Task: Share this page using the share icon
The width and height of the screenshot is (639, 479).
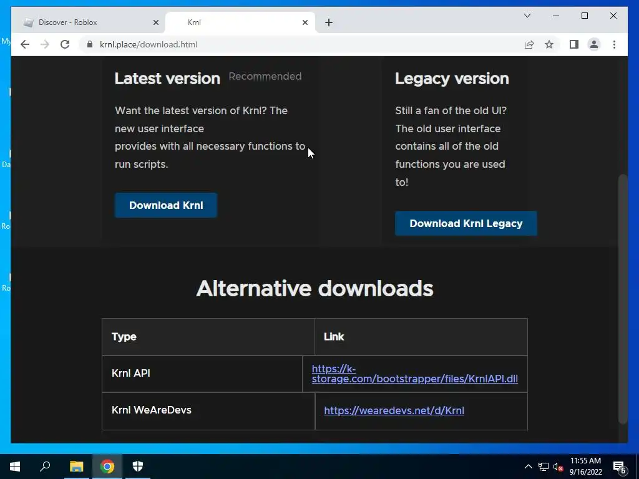Action: pos(529,44)
